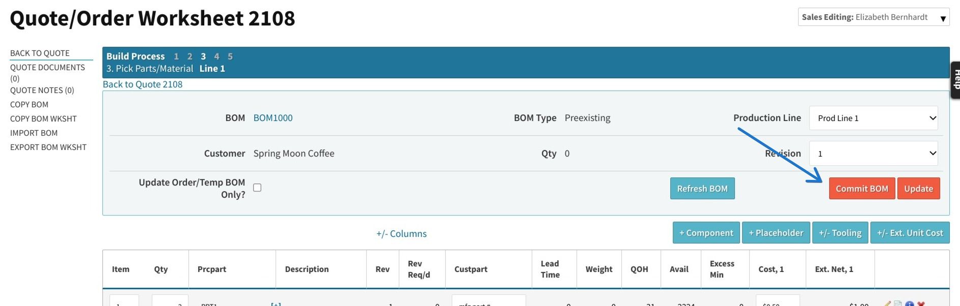Open Export BOM Wksht menu item
This screenshot has width=960, height=306.
(x=48, y=147)
